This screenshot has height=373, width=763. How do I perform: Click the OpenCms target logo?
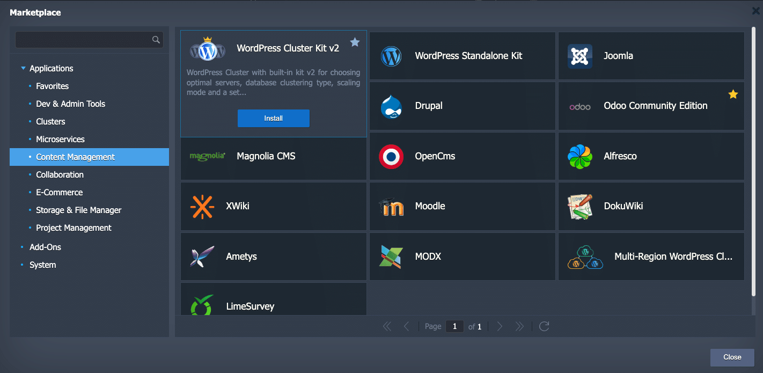pos(391,156)
